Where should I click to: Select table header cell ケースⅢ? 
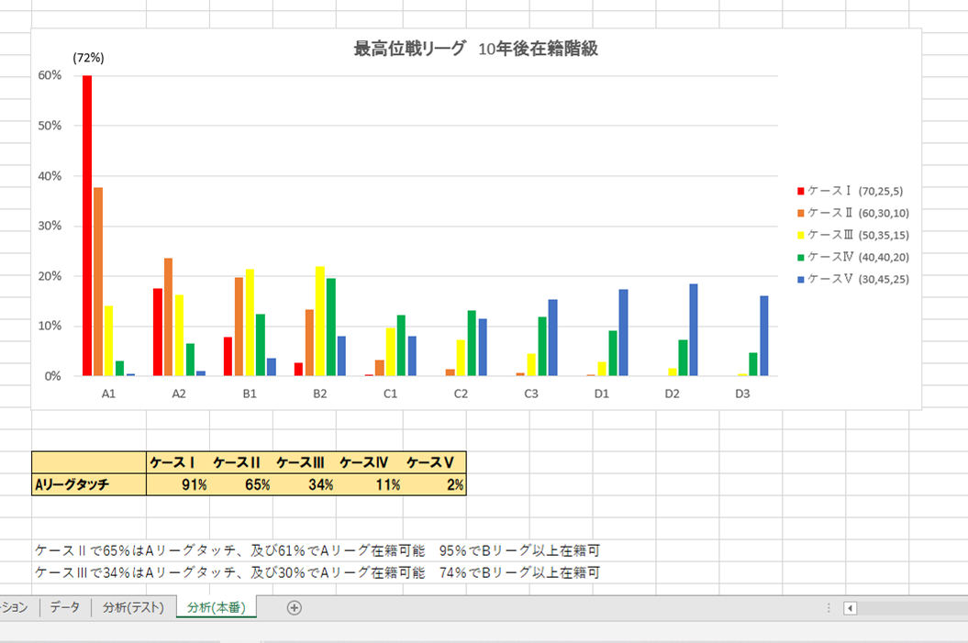[305, 462]
